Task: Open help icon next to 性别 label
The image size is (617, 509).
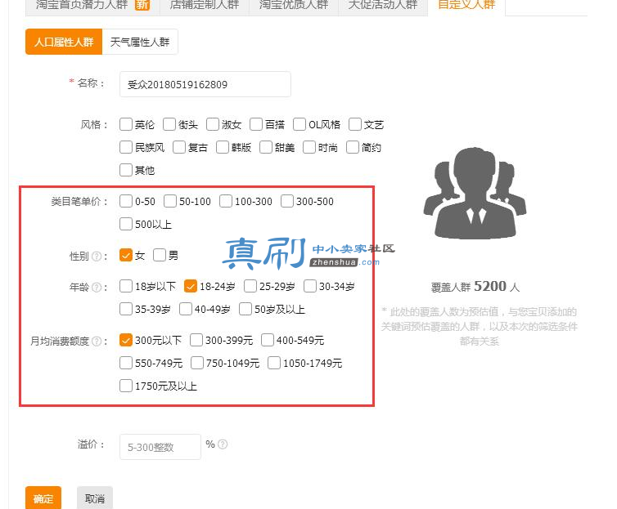Action: pos(97,257)
